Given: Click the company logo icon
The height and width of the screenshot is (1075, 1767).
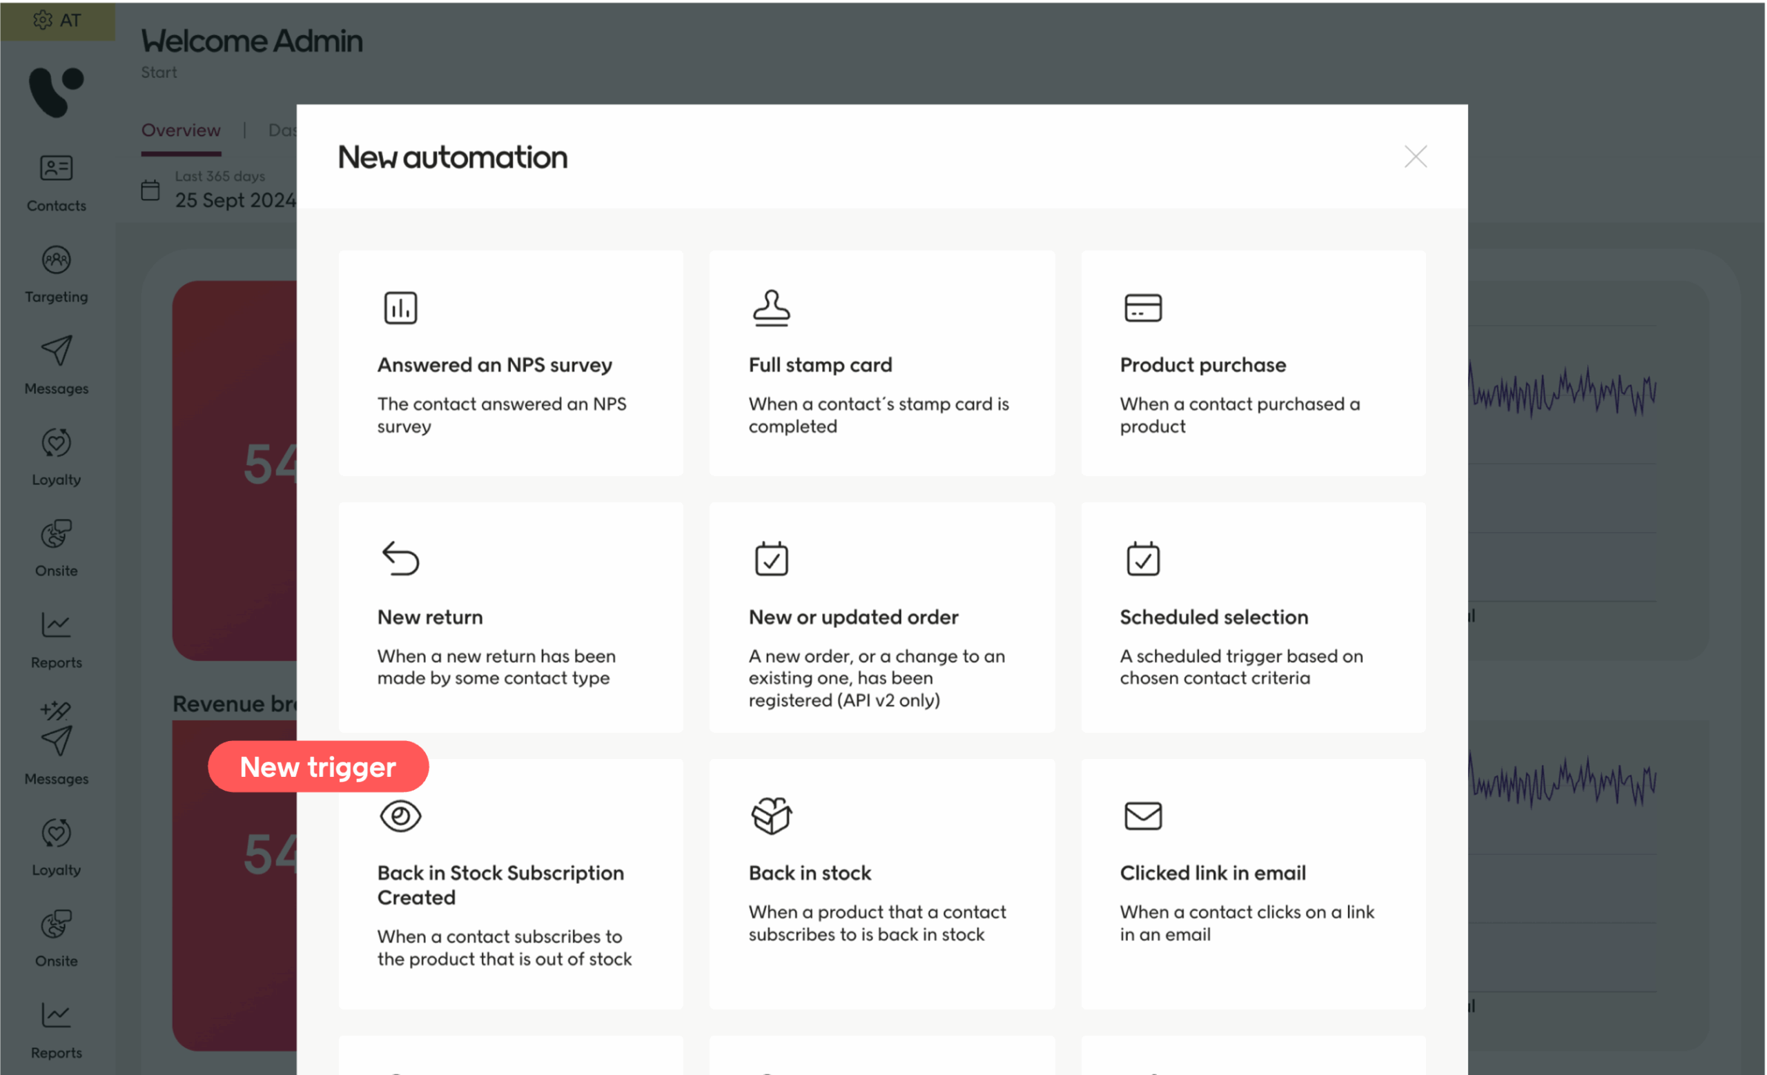Looking at the screenshot, I should click(56, 92).
